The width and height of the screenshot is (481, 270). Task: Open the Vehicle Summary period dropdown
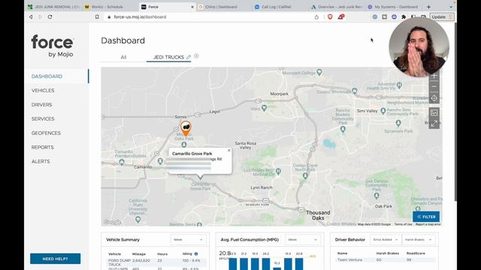pyautogui.click(x=188, y=240)
